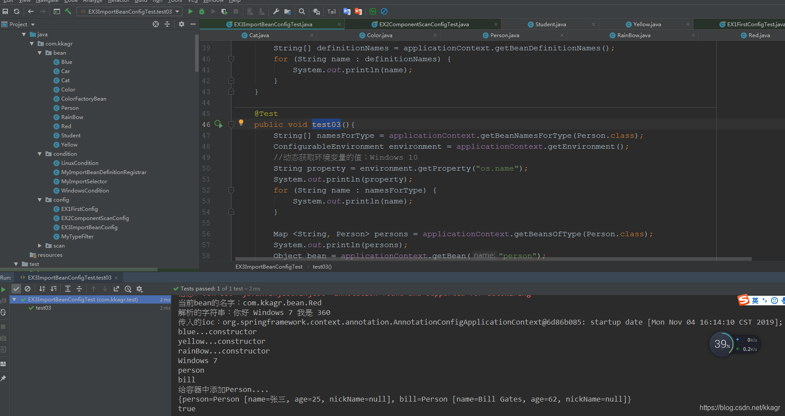Close the EX3ImportBeanConfigTest.test03 run tab
785x416 pixels.
(116, 278)
